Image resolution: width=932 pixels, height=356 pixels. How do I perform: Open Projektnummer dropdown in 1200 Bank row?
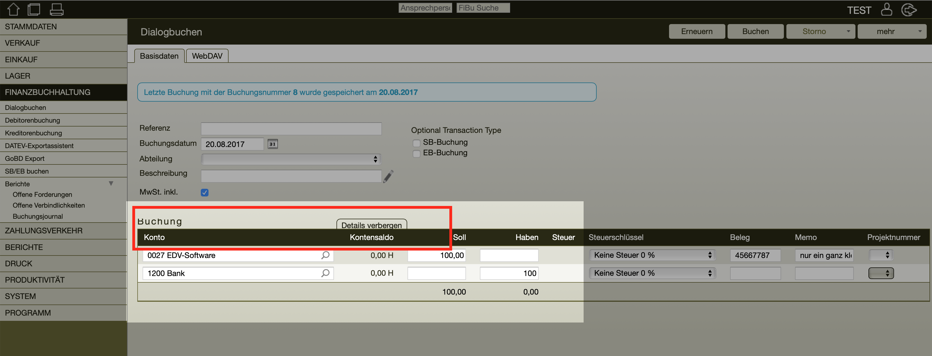881,273
